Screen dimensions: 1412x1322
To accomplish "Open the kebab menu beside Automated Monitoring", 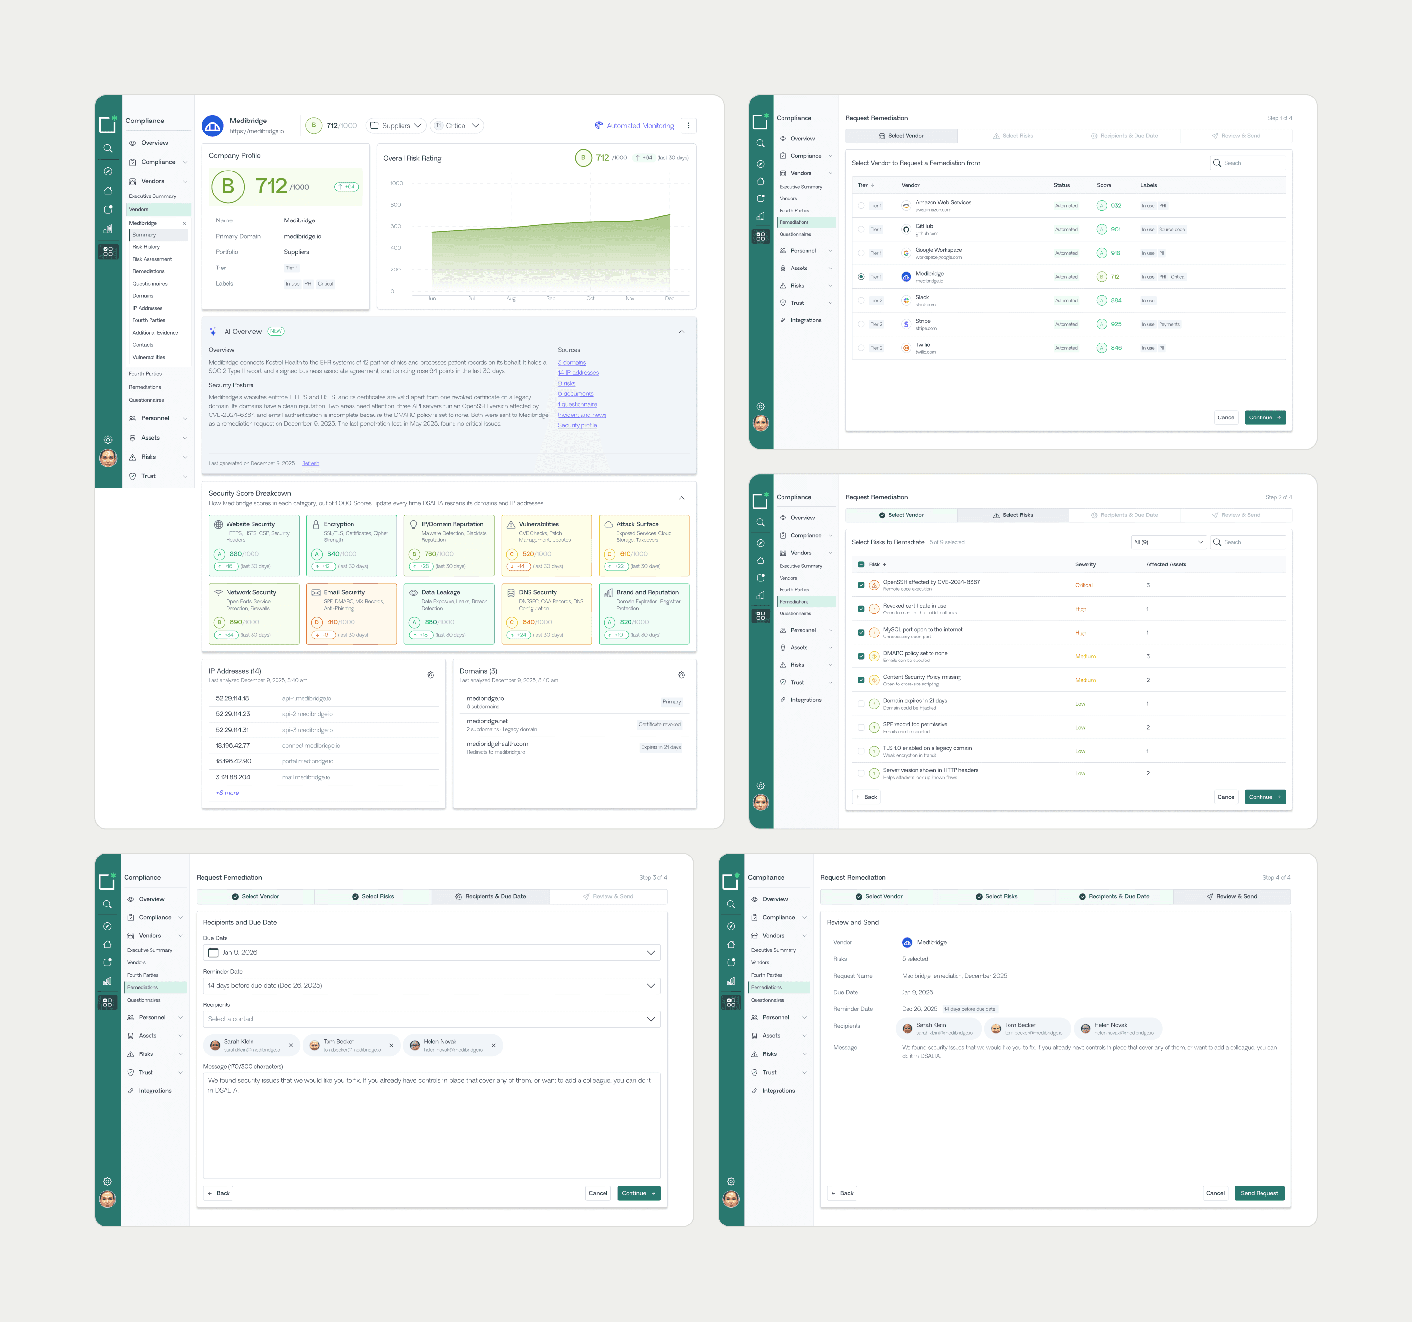I will point(688,125).
